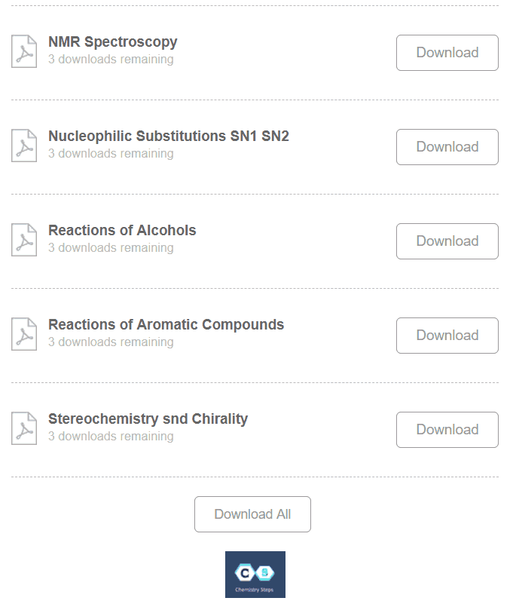The image size is (516, 604).
Task: Click the Download All button
Action: [x=252, y=514]
